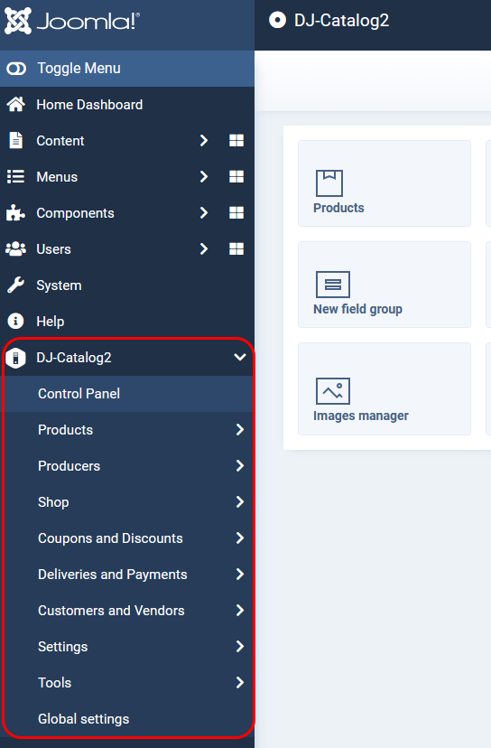
Task: Expand the Shop submenu arrow
Action: pos(240,502)
